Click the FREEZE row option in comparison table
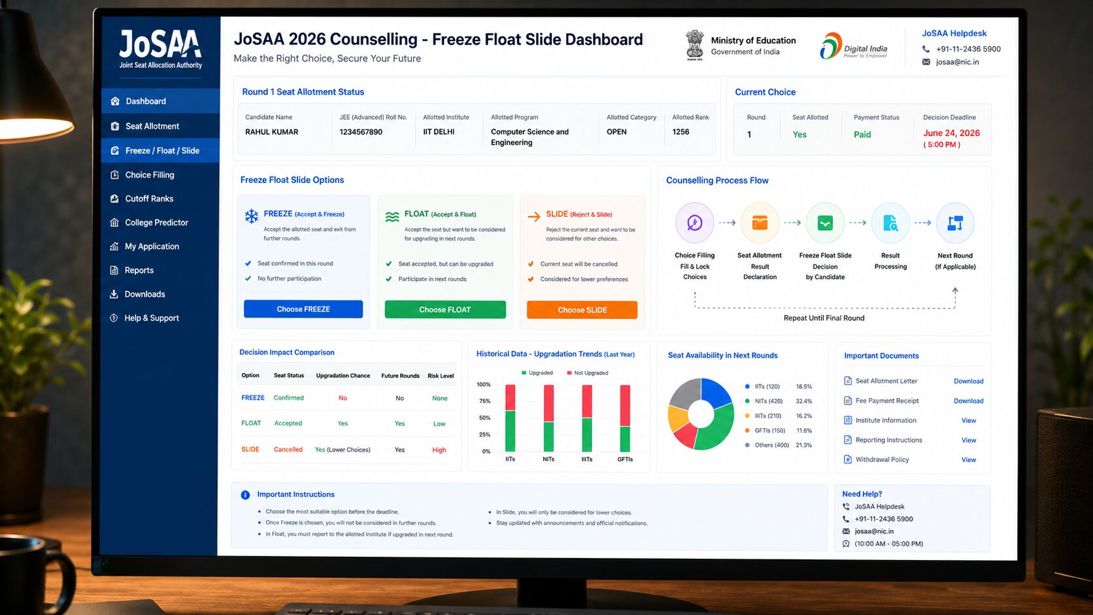Image resolution: width=1093 pixels, height=615 pixels. pos(253,398)
